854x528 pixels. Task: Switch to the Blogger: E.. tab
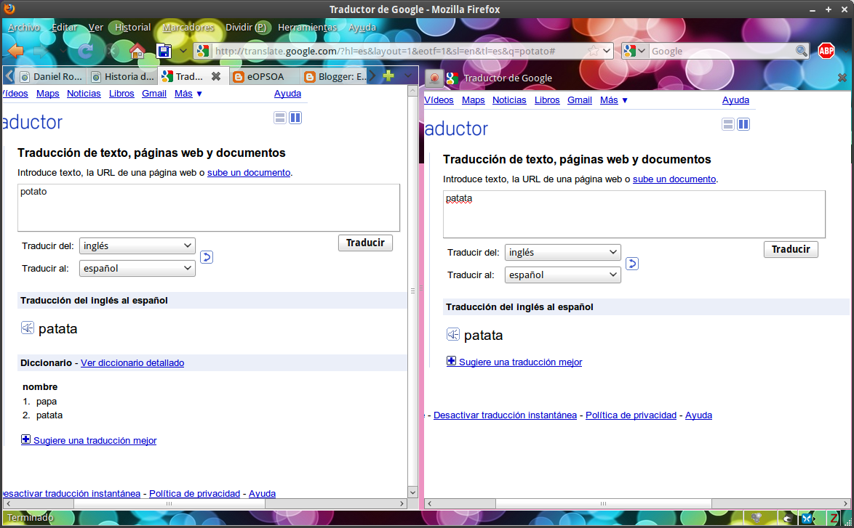click(x=335, y=77)
